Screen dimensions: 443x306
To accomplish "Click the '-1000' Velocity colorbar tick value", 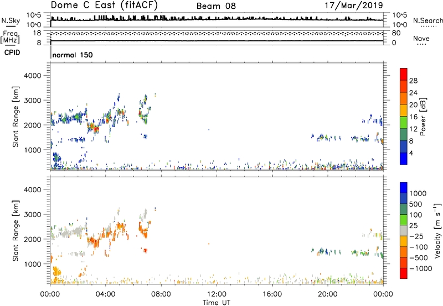I will (421, 268).
